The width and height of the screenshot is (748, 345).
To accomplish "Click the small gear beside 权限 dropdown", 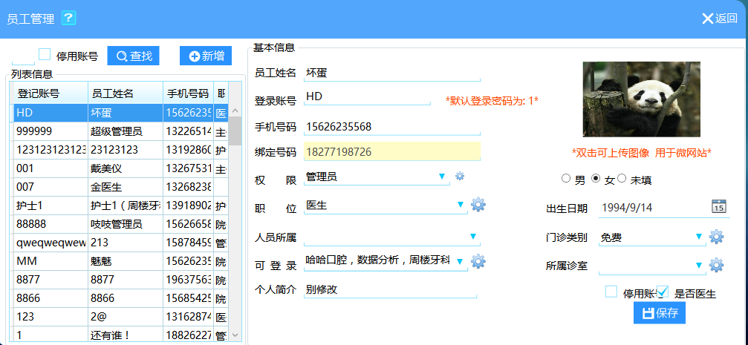I will (x=459, y=177).
